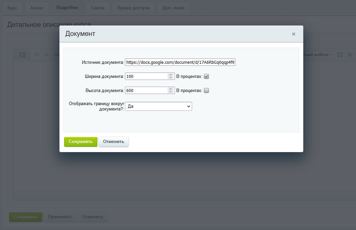Screen dimensions: 356x230
Task: Enable height В процентах checkbox
Action: (x=207, y=91)
